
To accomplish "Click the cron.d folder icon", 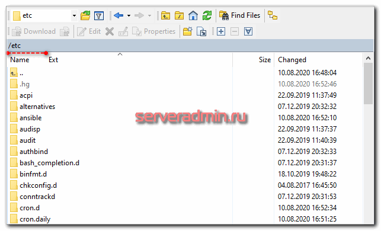I will 14,208.
